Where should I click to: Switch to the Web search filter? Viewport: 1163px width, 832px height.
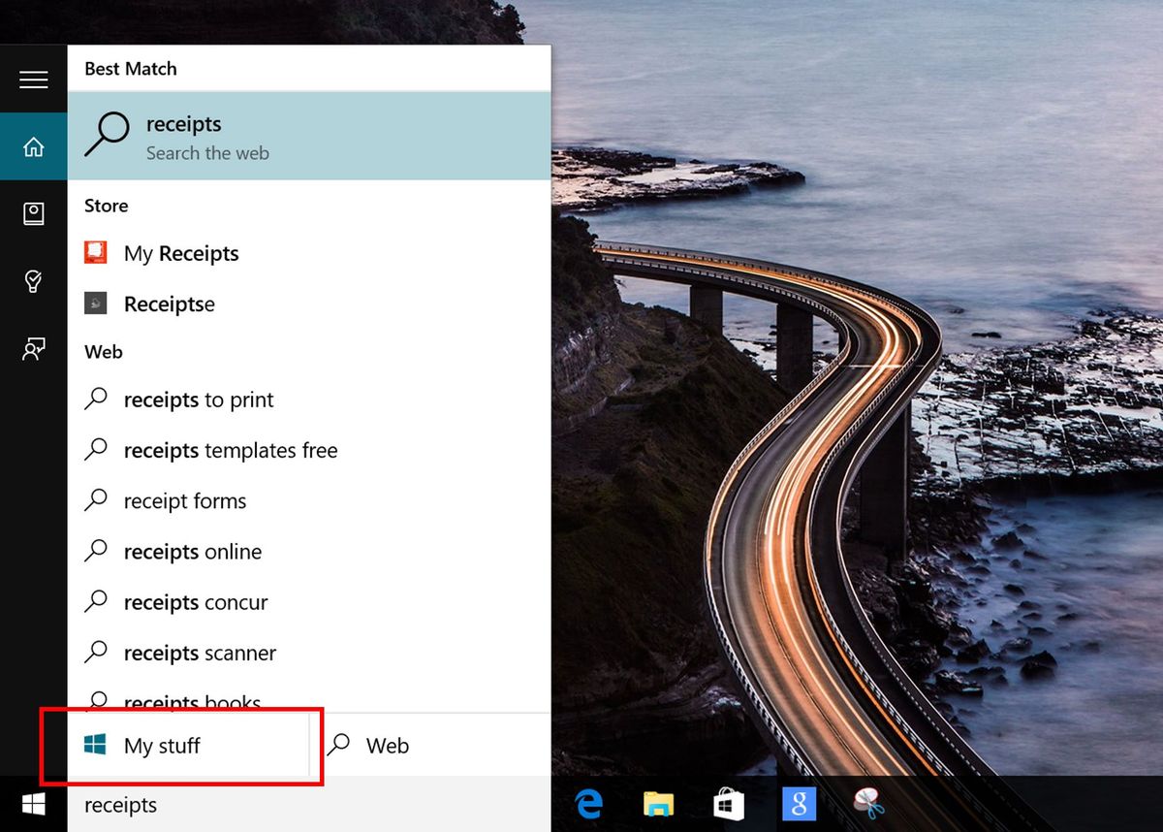coord(387,745)
